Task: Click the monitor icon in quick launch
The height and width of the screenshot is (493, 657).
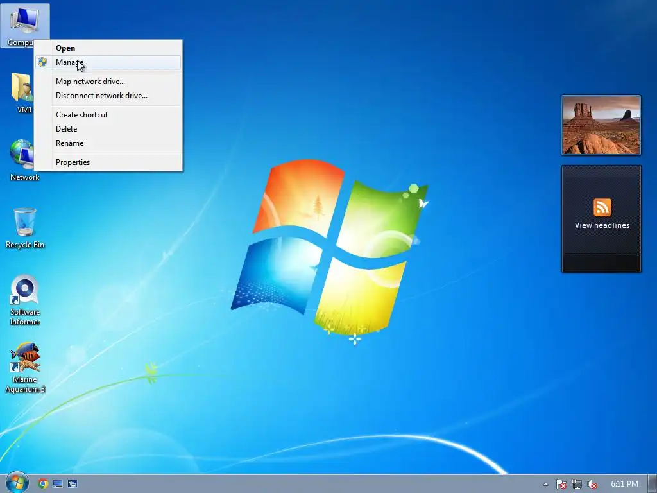Action: 58,484
